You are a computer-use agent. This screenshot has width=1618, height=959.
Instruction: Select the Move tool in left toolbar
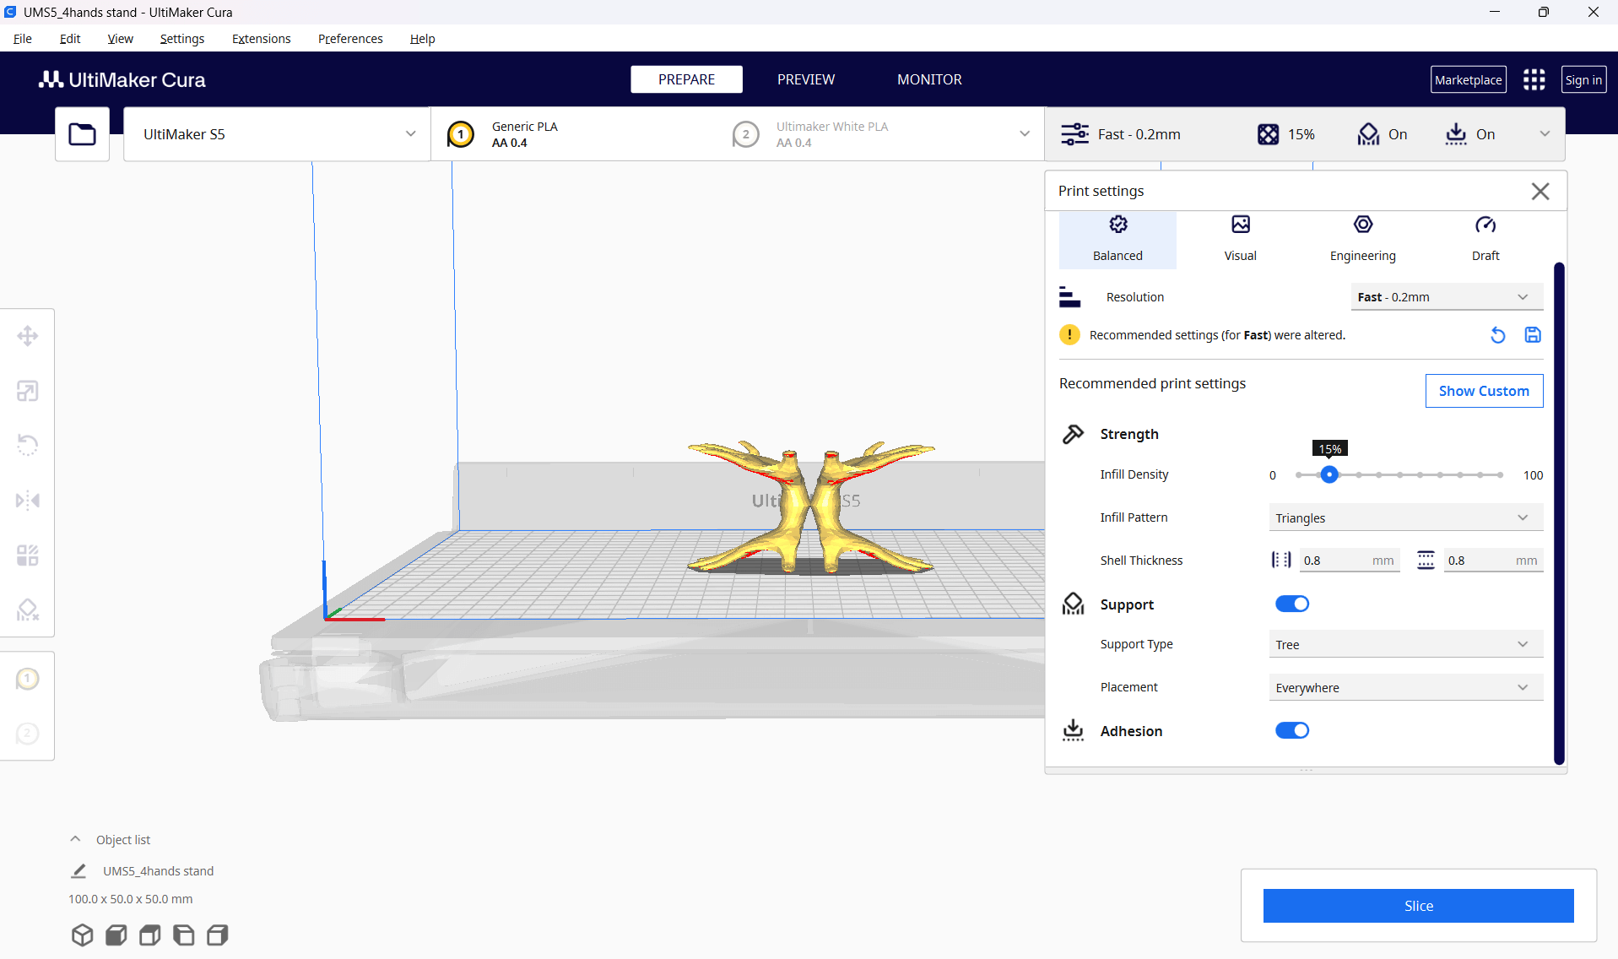pos(28,336)
